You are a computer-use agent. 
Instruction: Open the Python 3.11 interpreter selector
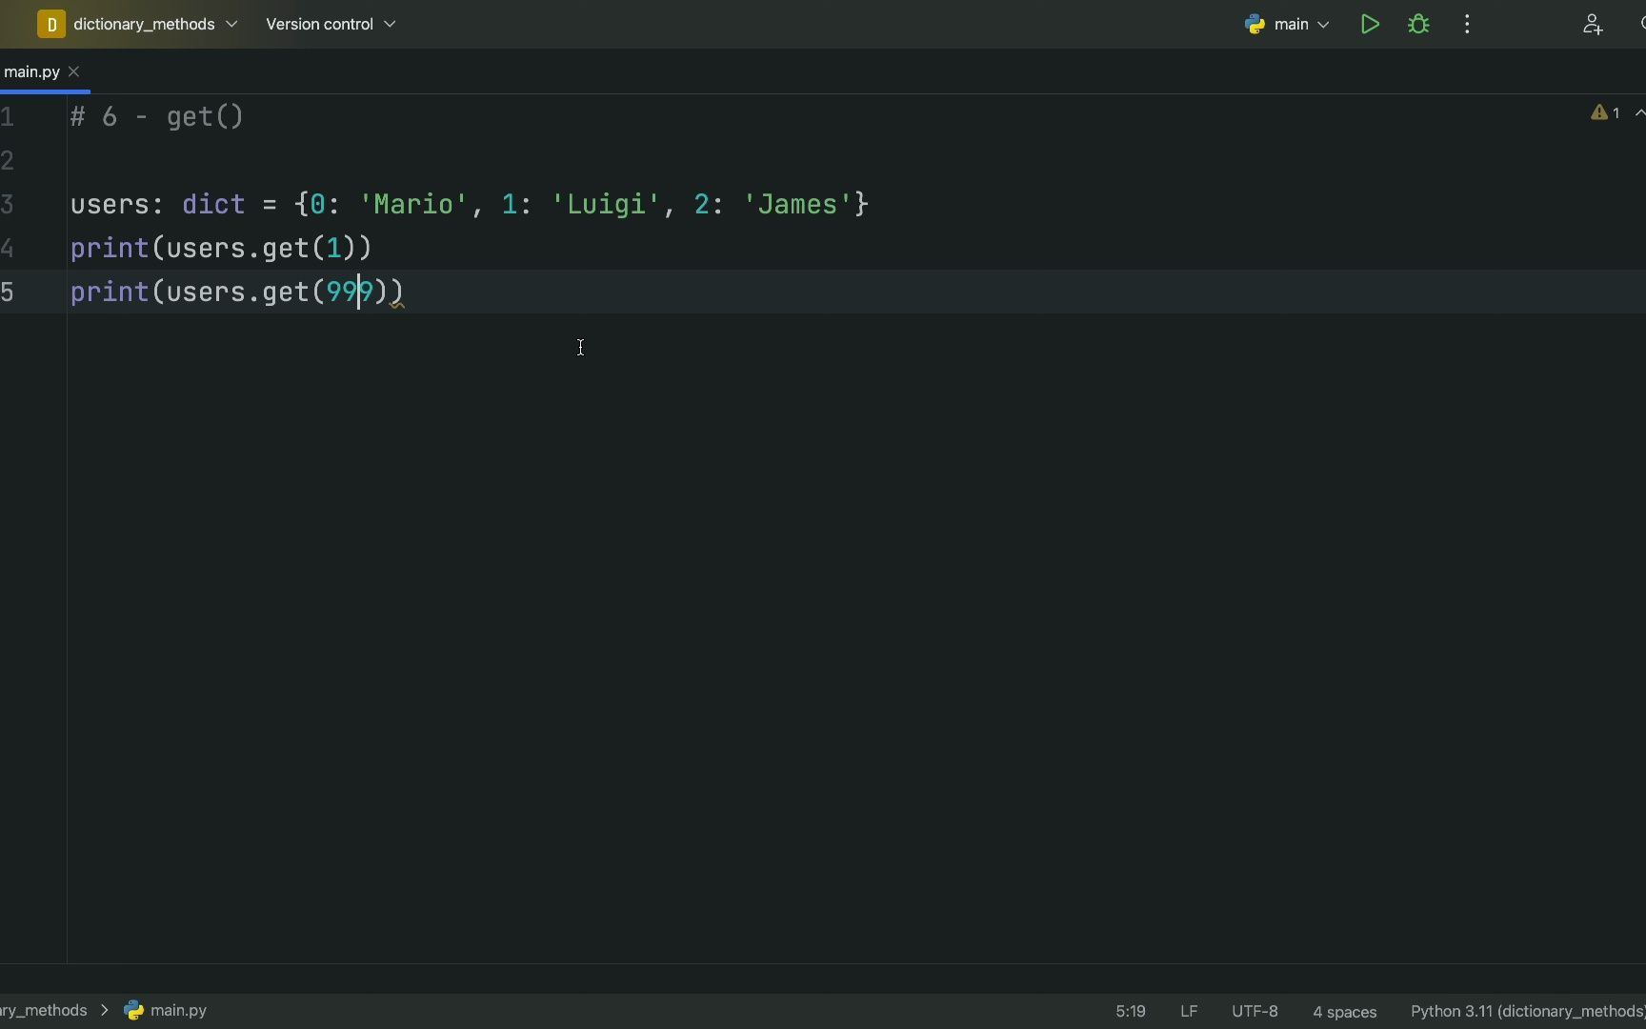1528,1011
